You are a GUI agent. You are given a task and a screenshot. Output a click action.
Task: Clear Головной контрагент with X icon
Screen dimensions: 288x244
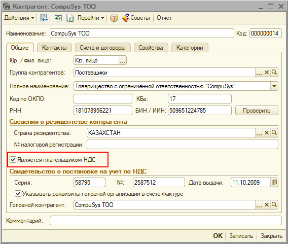point(267,204)
